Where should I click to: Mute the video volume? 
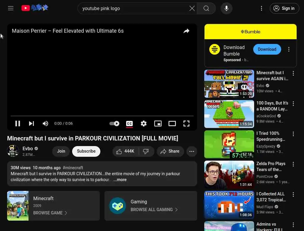click(x=45, y=124)
